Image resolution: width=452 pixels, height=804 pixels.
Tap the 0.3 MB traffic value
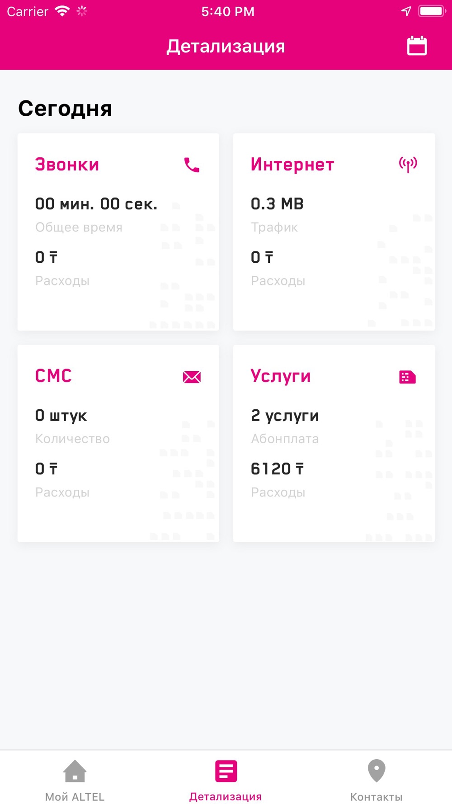(277, 204)
